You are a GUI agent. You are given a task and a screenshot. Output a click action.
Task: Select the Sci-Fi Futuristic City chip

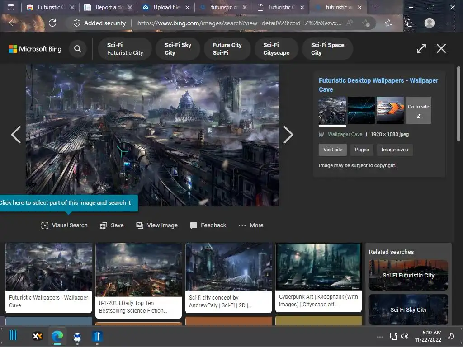point(125,49)
